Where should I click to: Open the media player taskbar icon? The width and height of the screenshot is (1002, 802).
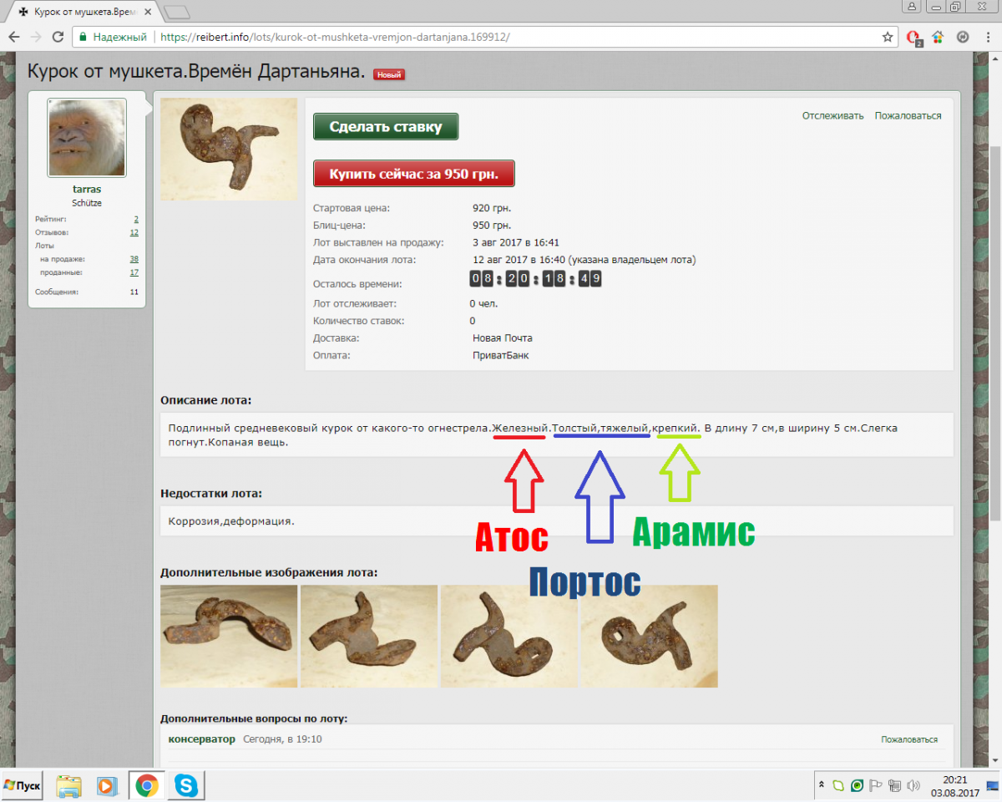(107, 786)
